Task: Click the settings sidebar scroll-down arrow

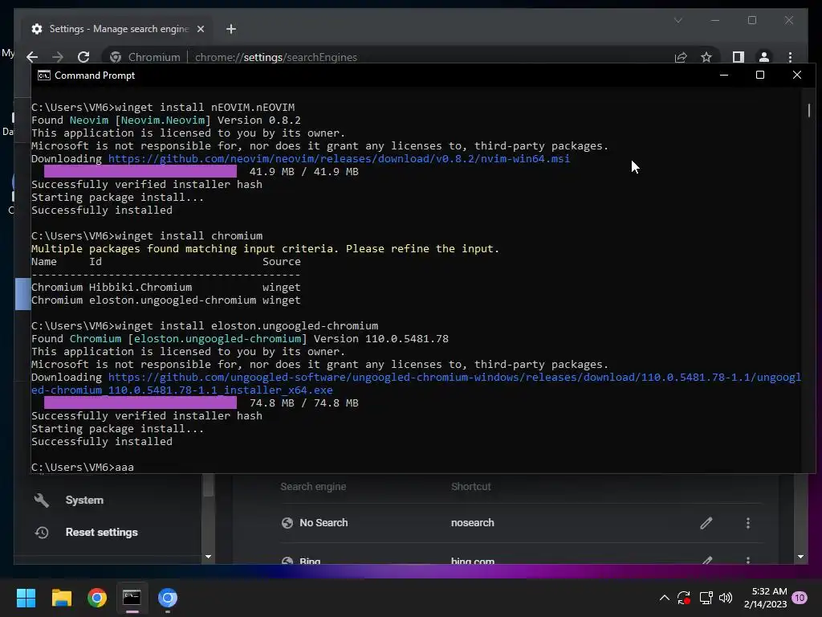Action: [208, 557]
